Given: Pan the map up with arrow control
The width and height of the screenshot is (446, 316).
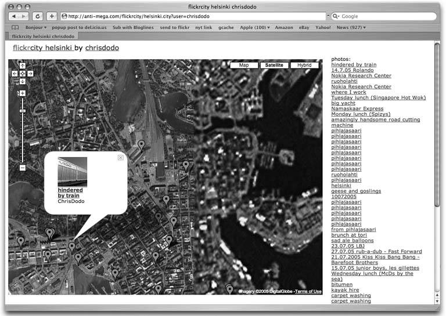Looking at the screenshot, I should click(23, 66).
